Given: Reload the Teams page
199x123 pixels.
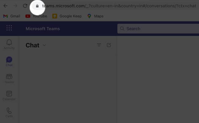Looking at the screenshot, I should [x=25, y=6].
